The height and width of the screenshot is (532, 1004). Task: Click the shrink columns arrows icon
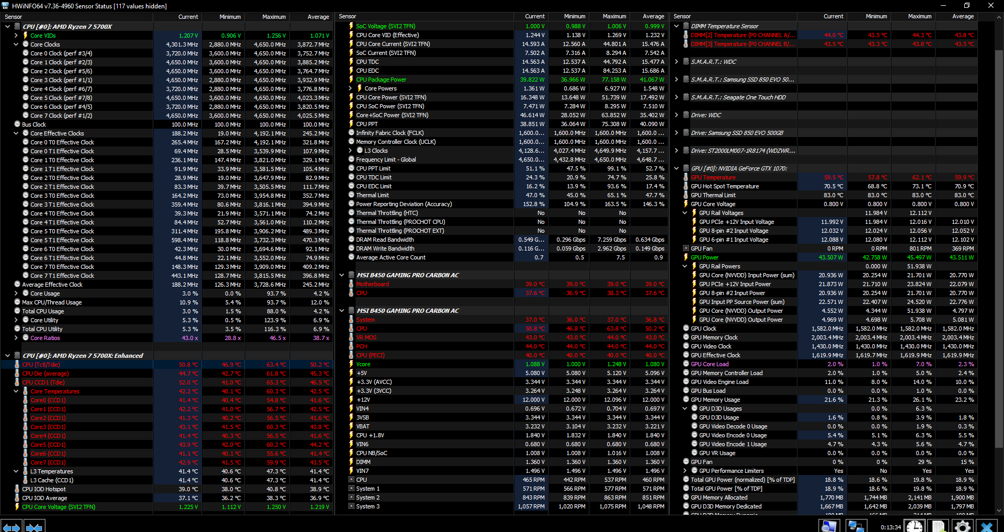34,526
